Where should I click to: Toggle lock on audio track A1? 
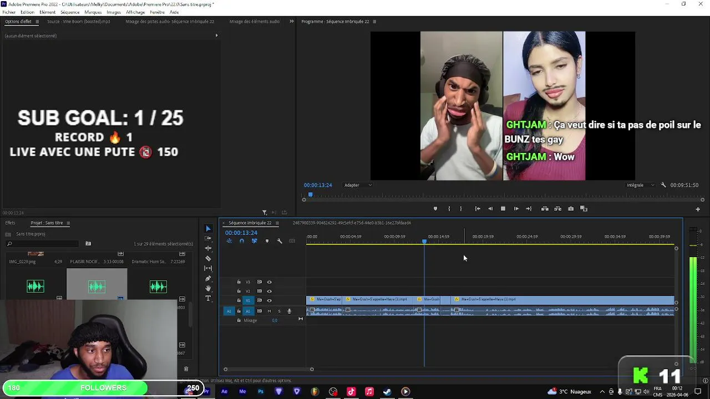tap(239, 311)
